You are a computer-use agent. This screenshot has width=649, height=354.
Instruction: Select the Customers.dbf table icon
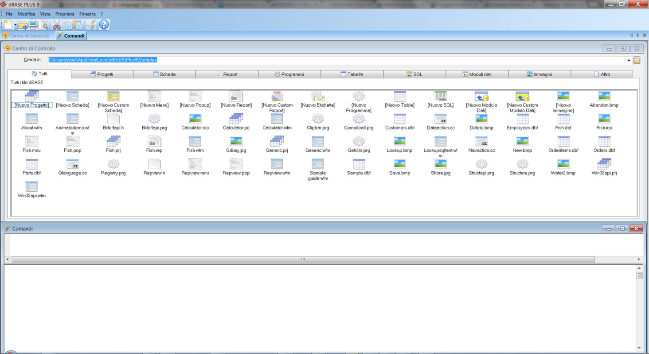400,119
